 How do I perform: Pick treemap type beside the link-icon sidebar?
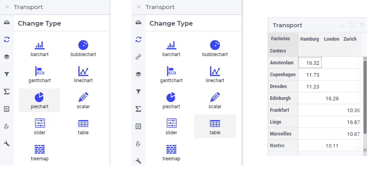171,153
